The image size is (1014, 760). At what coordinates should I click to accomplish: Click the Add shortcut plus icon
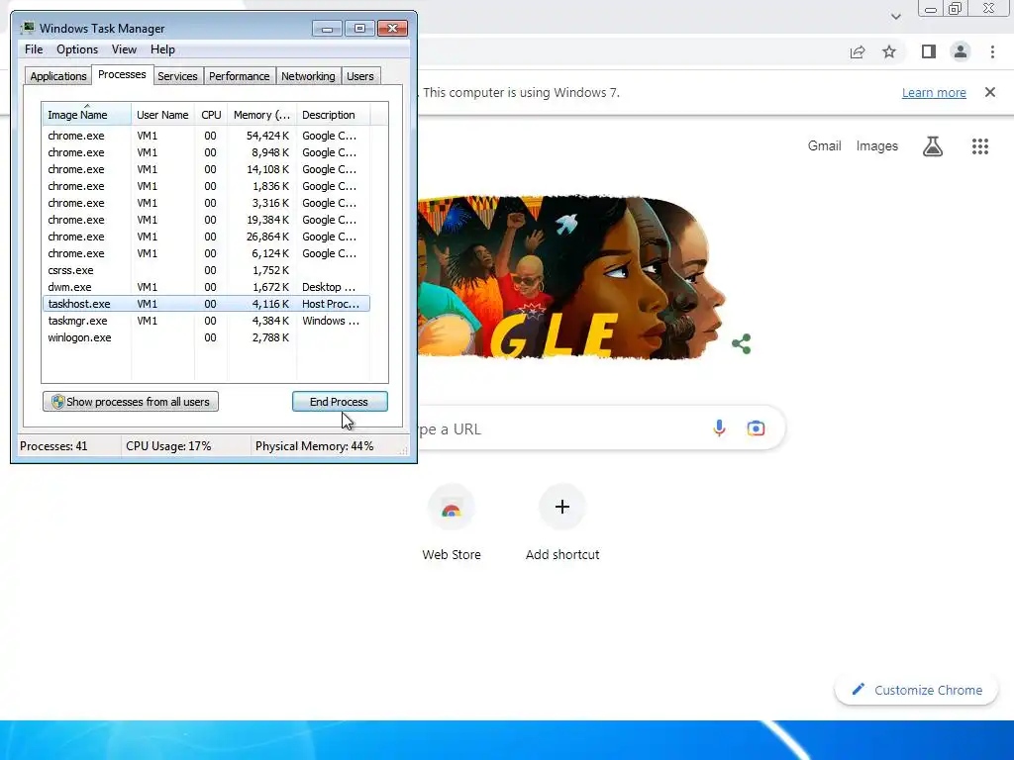coord(562,507)
